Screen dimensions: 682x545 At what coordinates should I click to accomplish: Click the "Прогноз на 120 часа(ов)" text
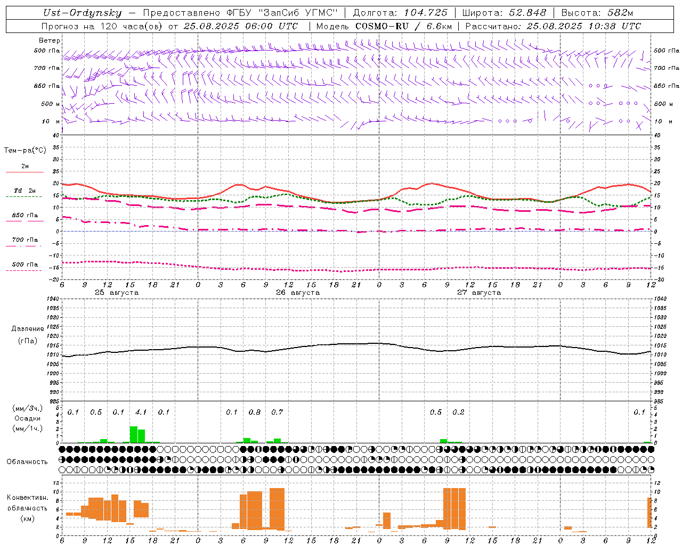coord(102,26)
